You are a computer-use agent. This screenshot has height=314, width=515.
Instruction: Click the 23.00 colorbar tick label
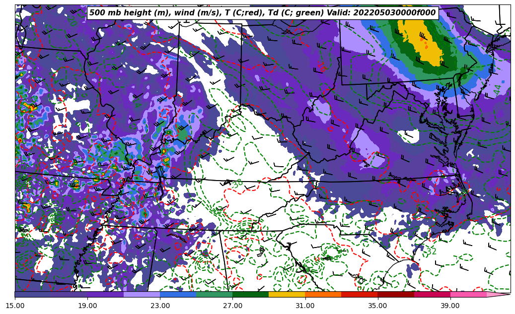click(160, 306)
